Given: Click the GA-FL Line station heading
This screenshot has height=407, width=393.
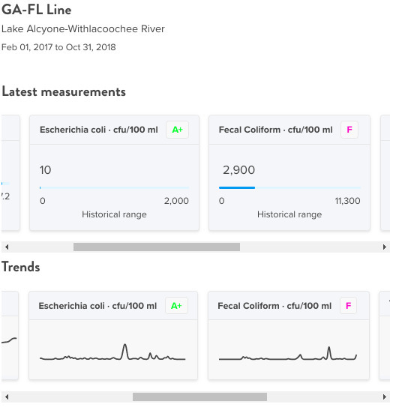Looking at the screenshot, I should pos(36,10).
